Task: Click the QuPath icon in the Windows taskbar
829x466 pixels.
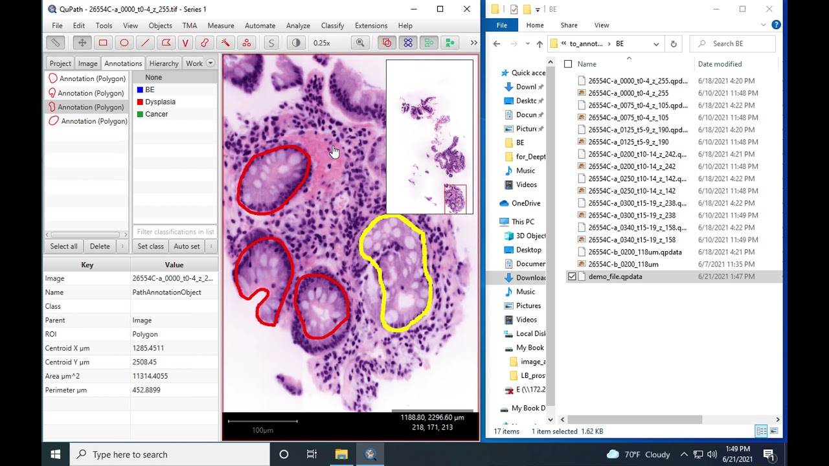Action: 370,454
